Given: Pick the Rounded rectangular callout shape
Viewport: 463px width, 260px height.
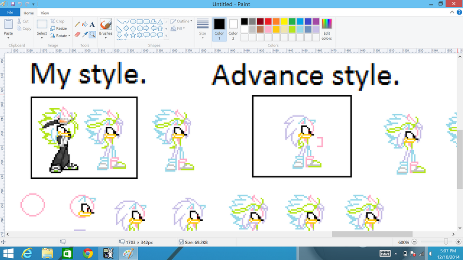Looking at the screenshot, I should [146, 35].
